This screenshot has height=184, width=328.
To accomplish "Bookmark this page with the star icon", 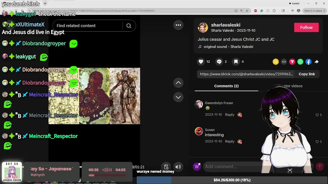I will [x=247, y=11].
